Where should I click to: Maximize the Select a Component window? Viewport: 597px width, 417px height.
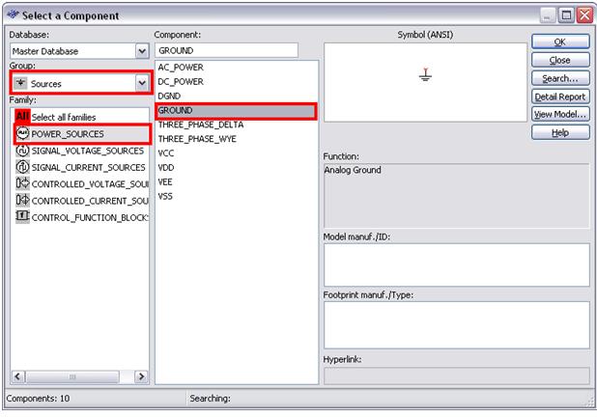pos(566,15)
